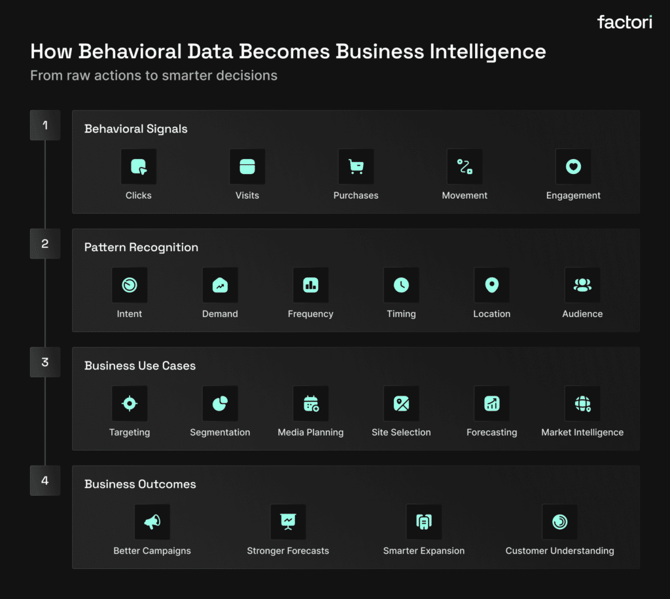Select the 'Timing' label text
The height and width of the screenshot is (599, 670).
(401, 315)
